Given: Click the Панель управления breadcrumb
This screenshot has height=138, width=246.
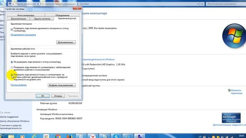Looking at the screenshot, I should [x=25, y=4].
